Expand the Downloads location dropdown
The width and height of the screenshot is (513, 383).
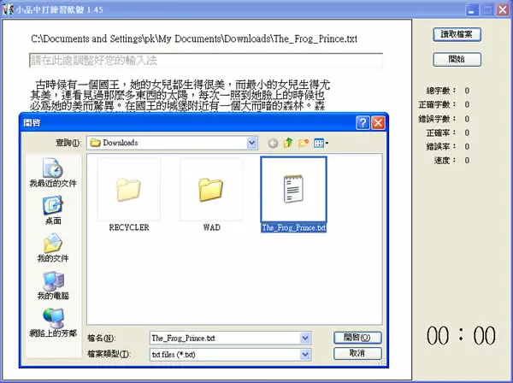[x=252, y=143]
